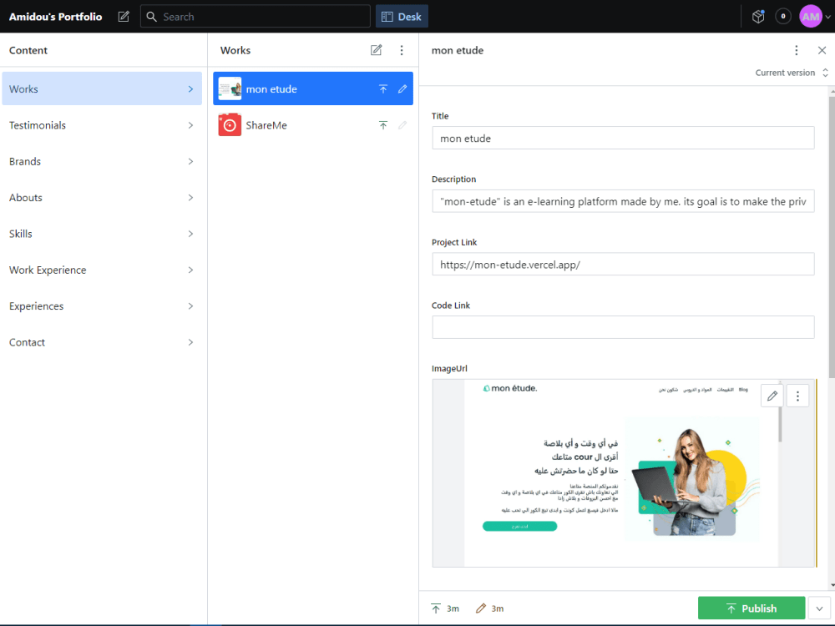Create a new work using the compose icon
The width and height of the screenshot is (835, 626).
click(x=376, y=50)
